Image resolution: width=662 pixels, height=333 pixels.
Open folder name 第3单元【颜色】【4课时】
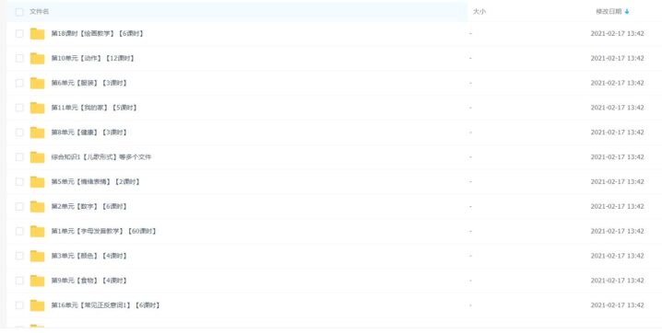[89, 256]
